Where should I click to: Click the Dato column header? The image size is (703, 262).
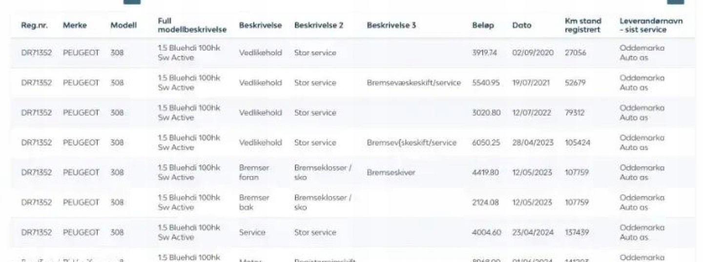coord(521,25)
